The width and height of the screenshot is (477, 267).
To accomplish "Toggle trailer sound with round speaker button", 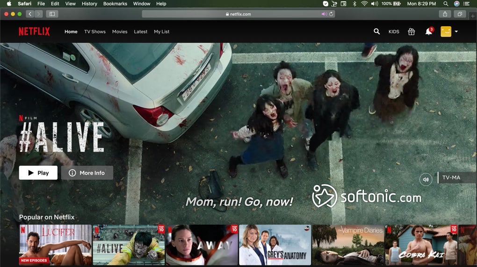I will pyautogui.click(x=426, y=179).
